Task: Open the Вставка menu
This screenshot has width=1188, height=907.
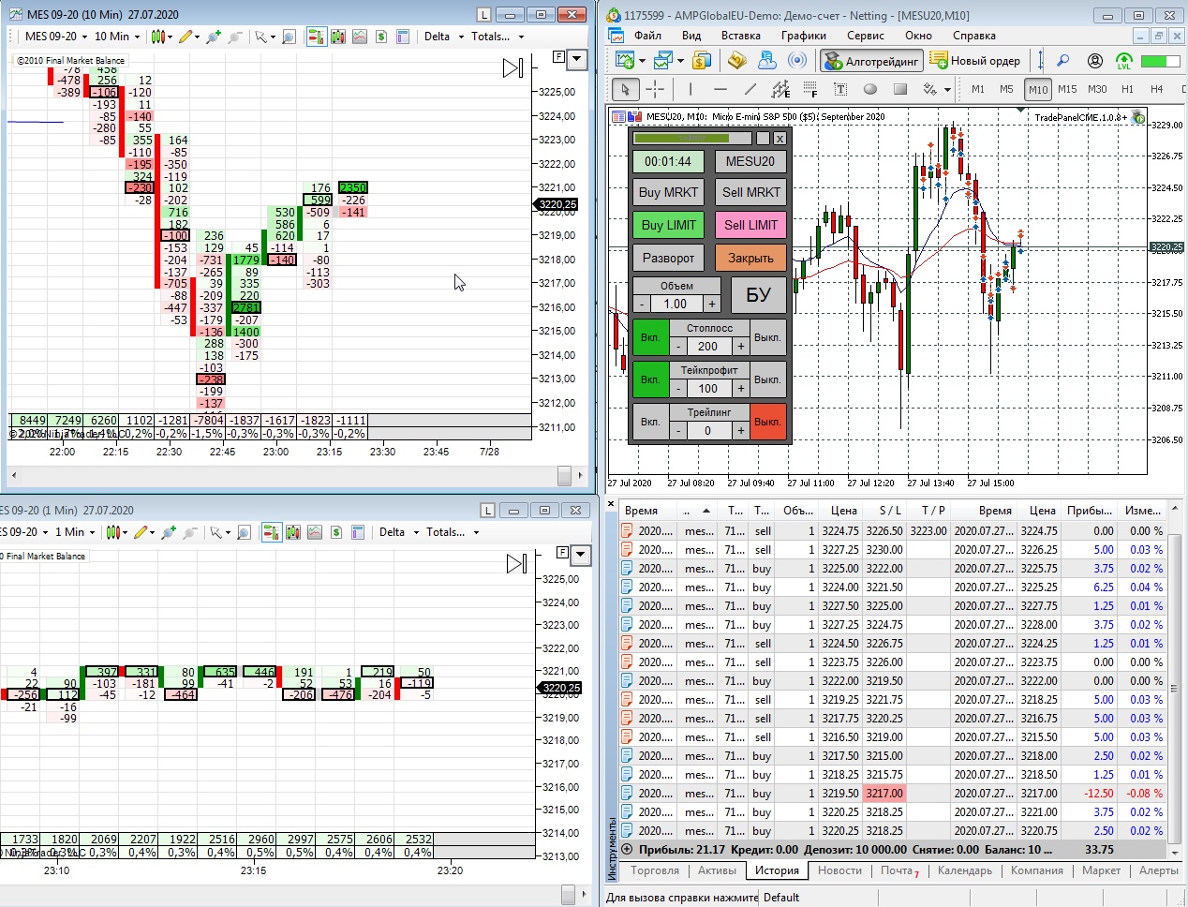Action: [x=740, y=36]
